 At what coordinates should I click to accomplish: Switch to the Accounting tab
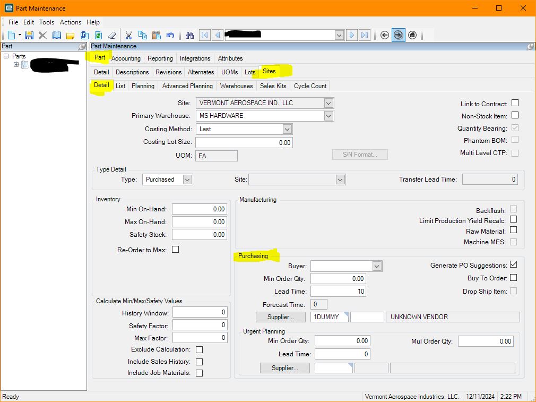[126, 58]
